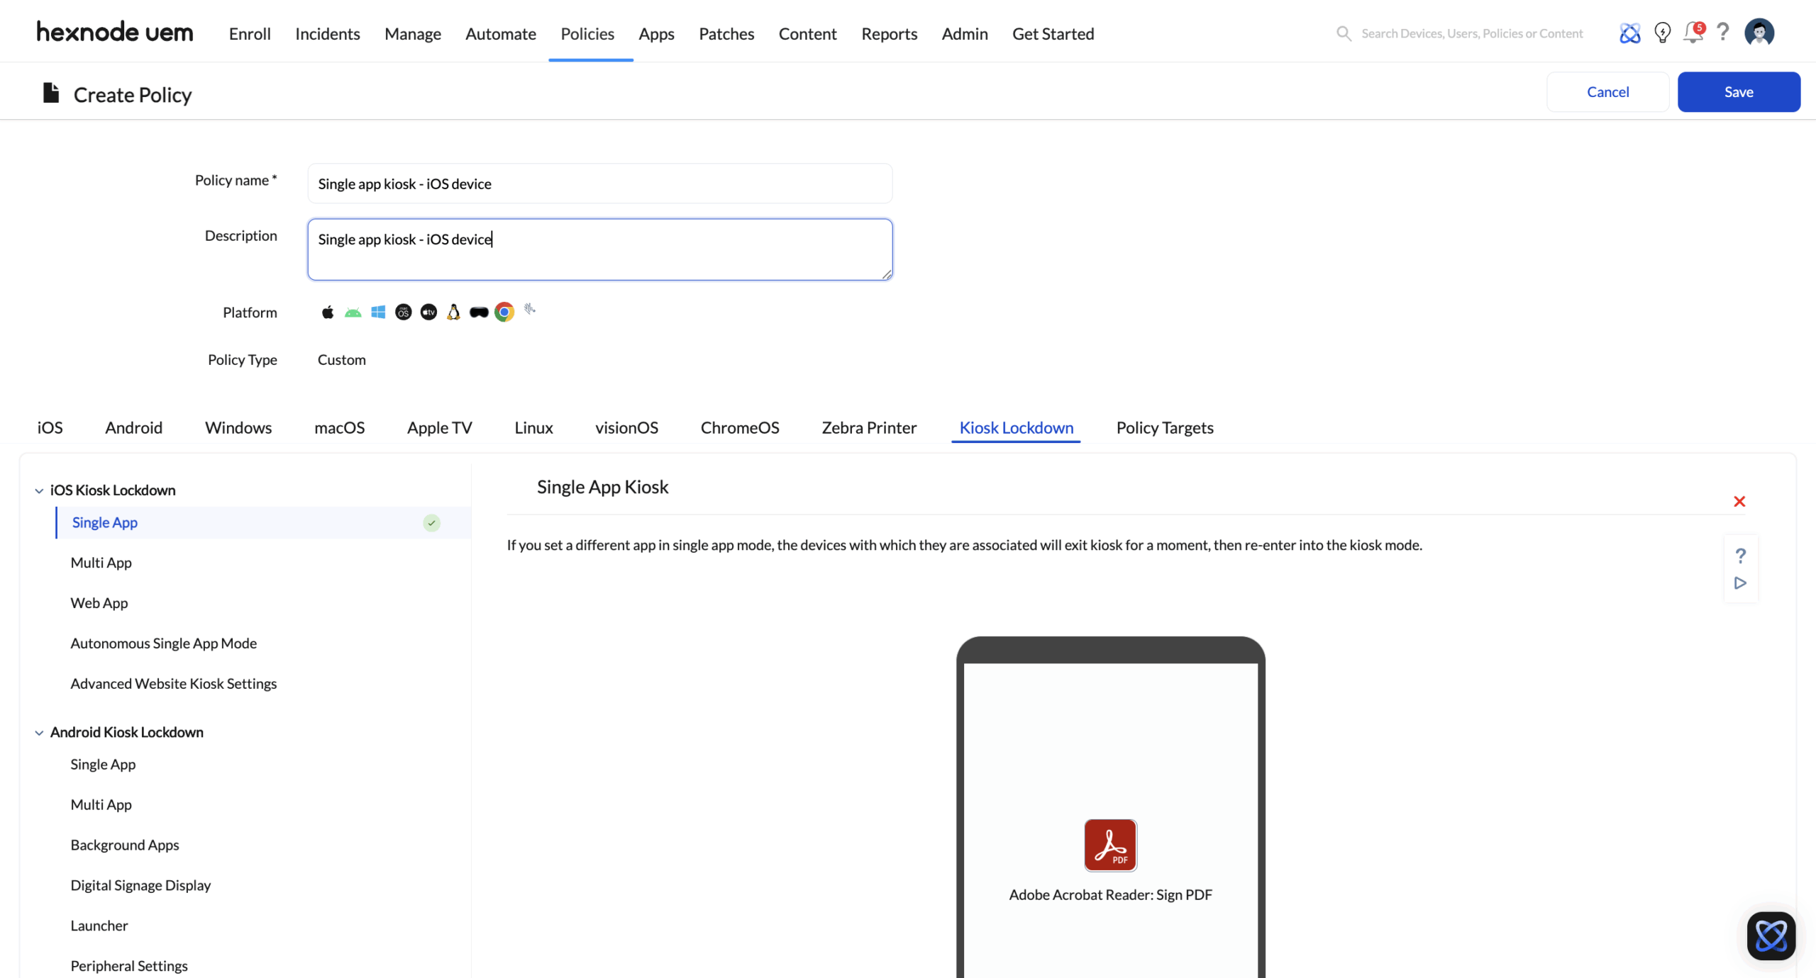This screenshot has width=1816, height=978.
Task: Open the user profile avatar
Action: coord(1759,33)
